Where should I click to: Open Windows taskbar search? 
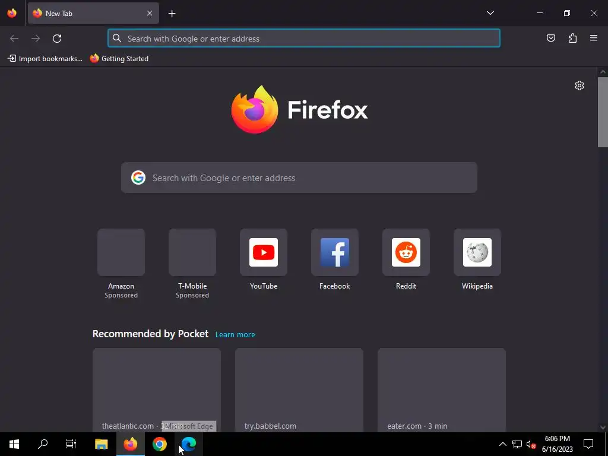coord(43,444)
